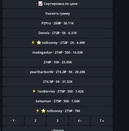Select madagaskar 274₽ offer

click(x=58, y=53)
